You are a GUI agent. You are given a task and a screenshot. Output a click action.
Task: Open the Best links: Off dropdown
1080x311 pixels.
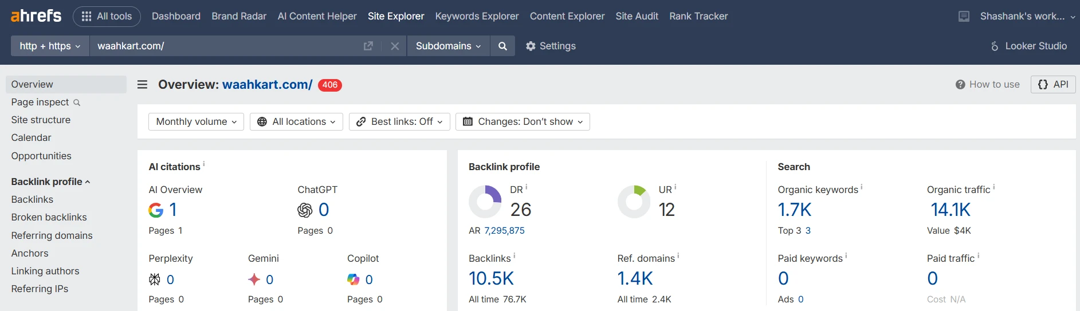coord(399,121)
